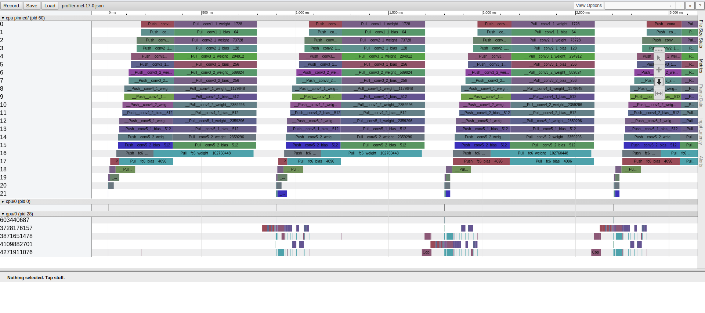
Task: Open the File Size Stats side tab
Action: click(701, 34)
